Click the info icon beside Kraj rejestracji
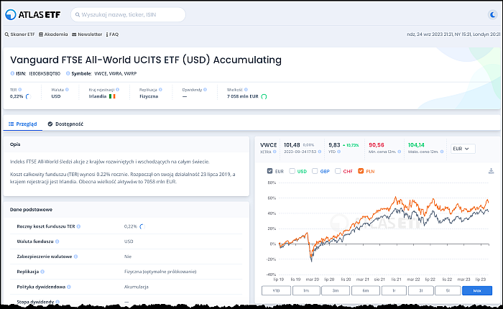503x309 pixels. click(117, 90)
